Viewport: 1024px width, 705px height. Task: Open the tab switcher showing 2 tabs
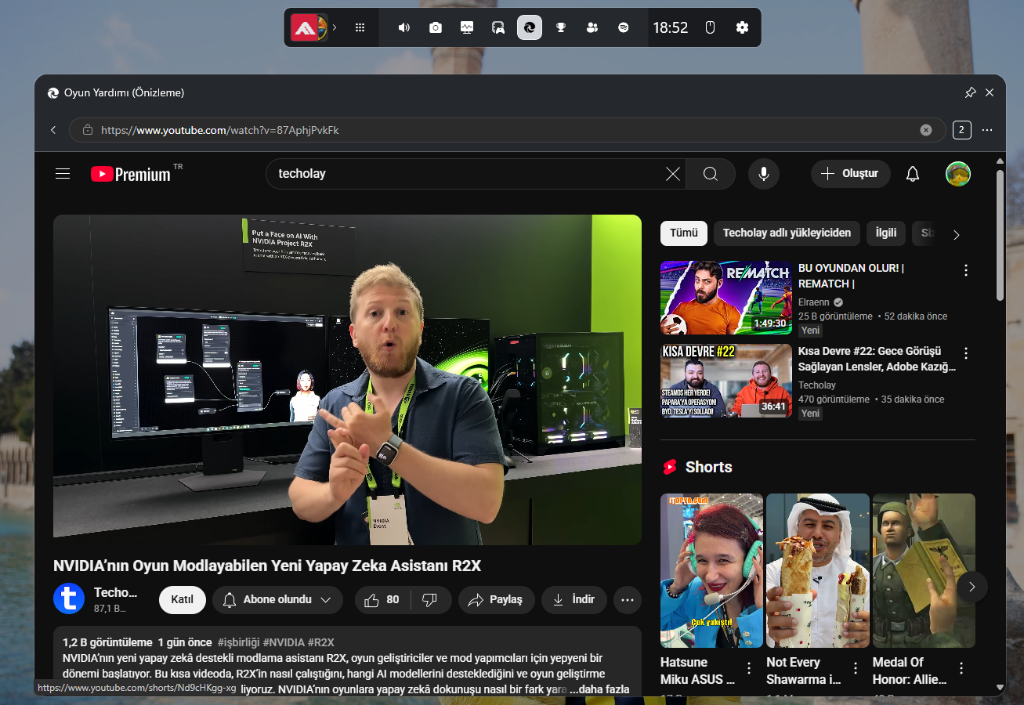tap(962, 130)
